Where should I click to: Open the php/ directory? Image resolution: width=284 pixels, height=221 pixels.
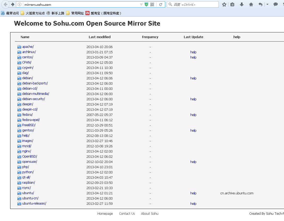[26, 167]
